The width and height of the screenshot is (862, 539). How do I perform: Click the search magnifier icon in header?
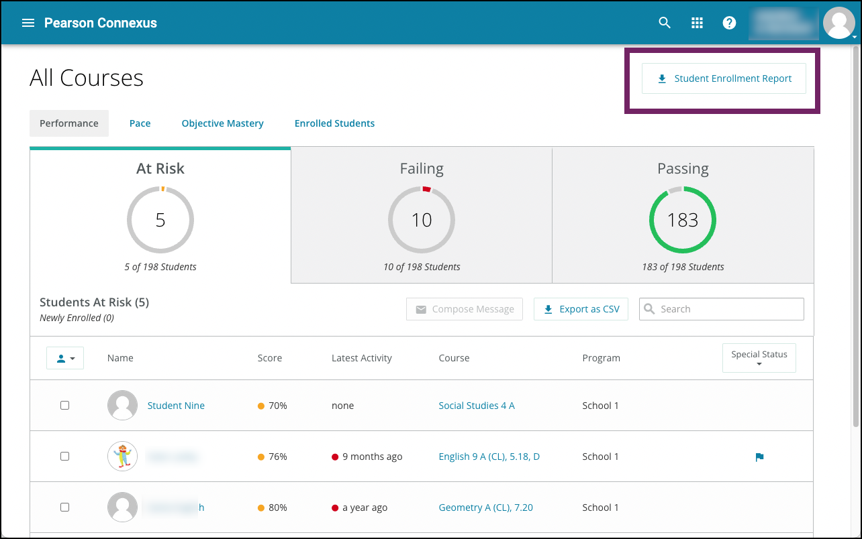click(665, 23)
